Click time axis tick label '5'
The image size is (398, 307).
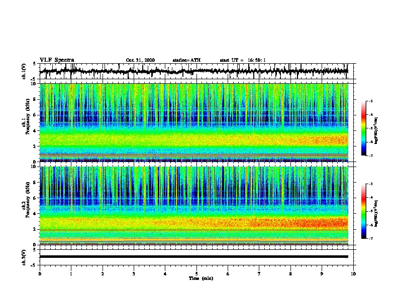click(196, 274)
